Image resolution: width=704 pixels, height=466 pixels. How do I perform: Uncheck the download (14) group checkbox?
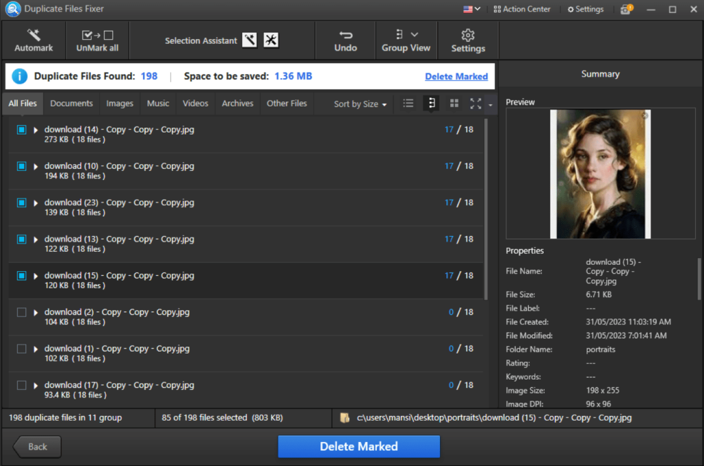[21, 130]
